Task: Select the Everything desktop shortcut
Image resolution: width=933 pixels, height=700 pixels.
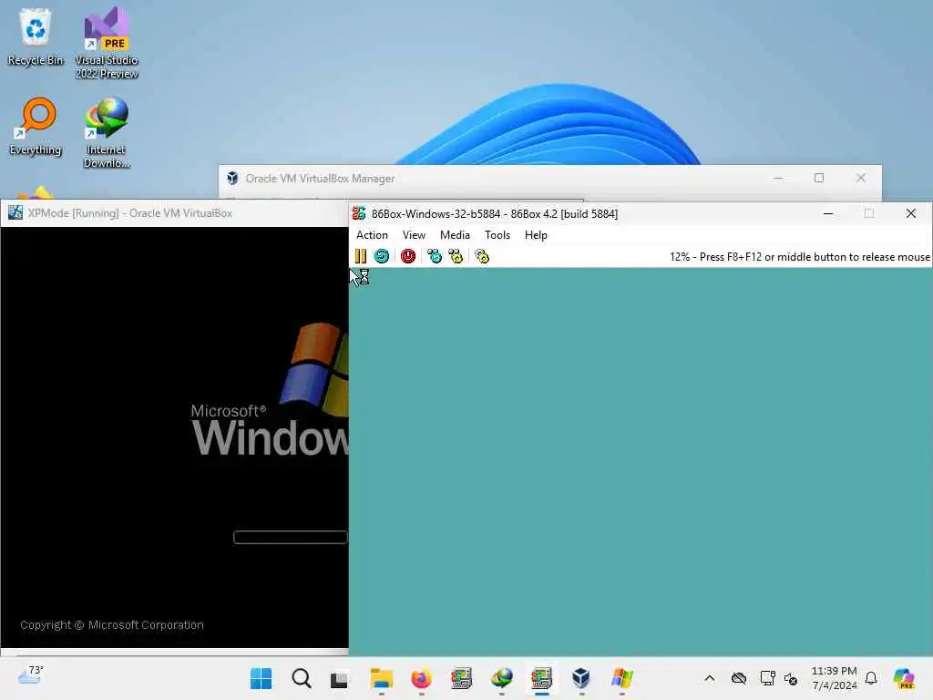Action: [36, 126]
